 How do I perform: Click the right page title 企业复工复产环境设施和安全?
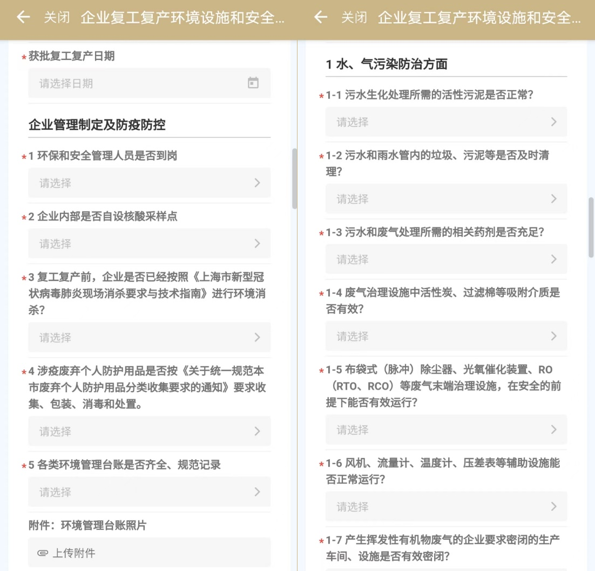click(479, 17)
